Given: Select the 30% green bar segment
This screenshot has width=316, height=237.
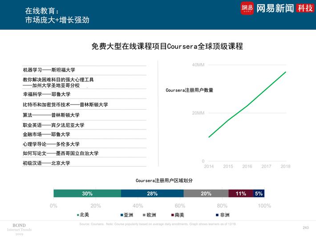Looking at the screenshot, I should point(87,193).
